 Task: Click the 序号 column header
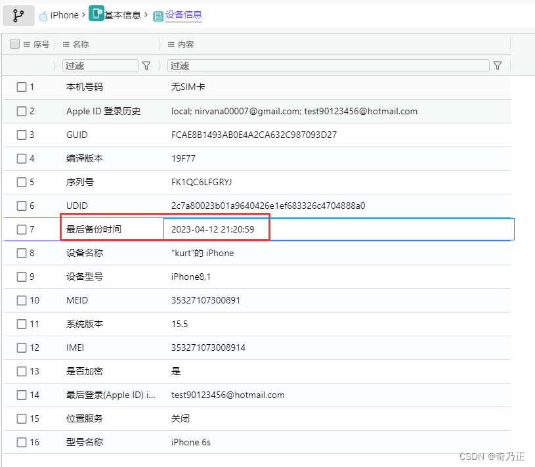(41, 45)
